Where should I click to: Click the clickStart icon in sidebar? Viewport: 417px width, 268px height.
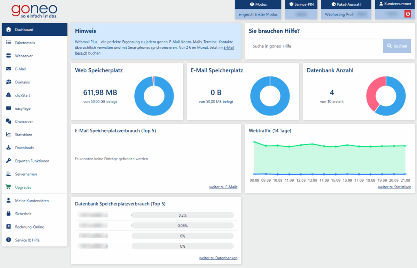click(9, 95)
